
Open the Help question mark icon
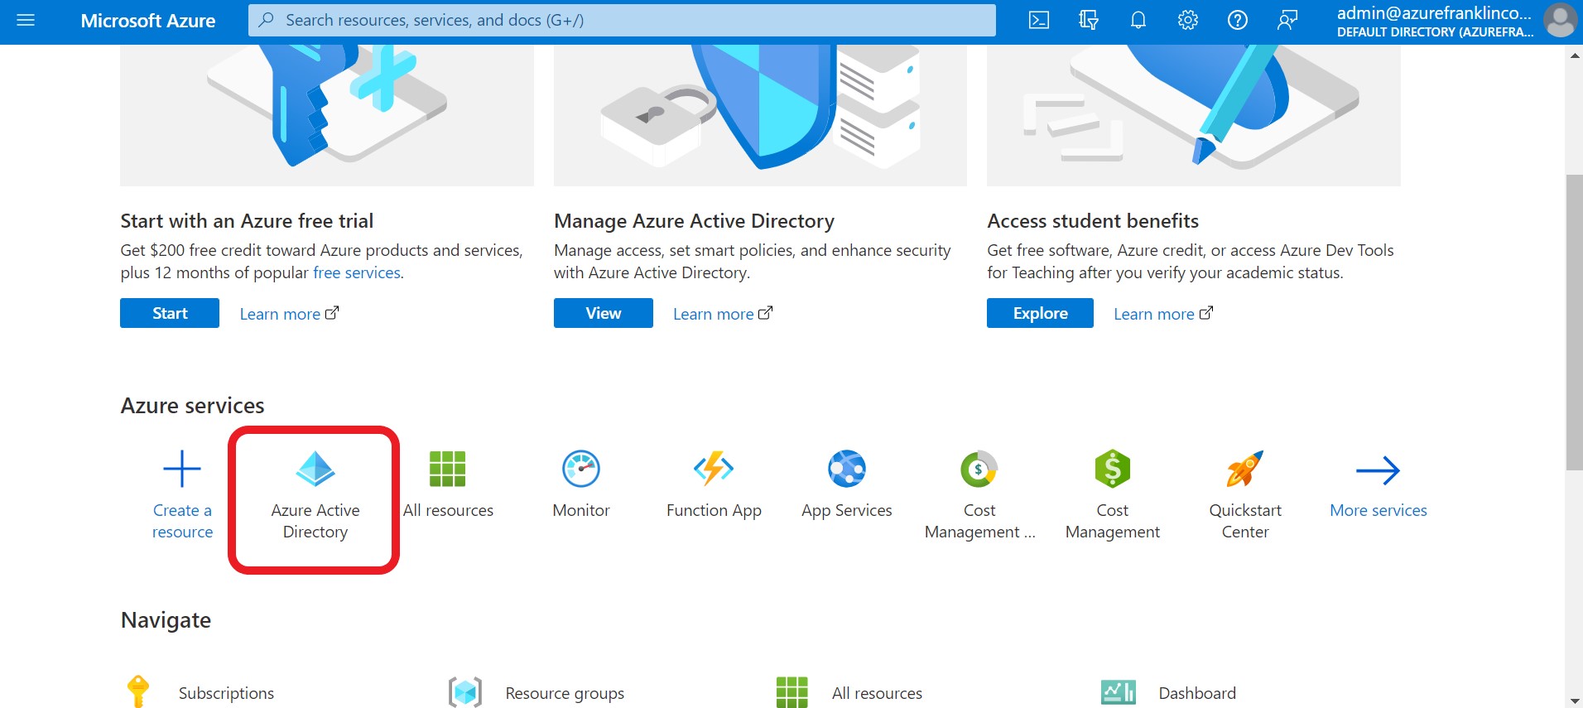pyautogui.click(x=1238, y=20)
